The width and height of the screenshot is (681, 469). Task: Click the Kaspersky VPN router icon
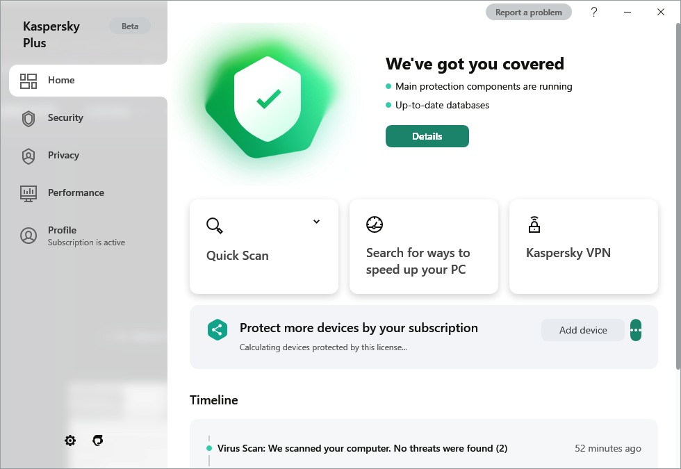tap(534, 224)
